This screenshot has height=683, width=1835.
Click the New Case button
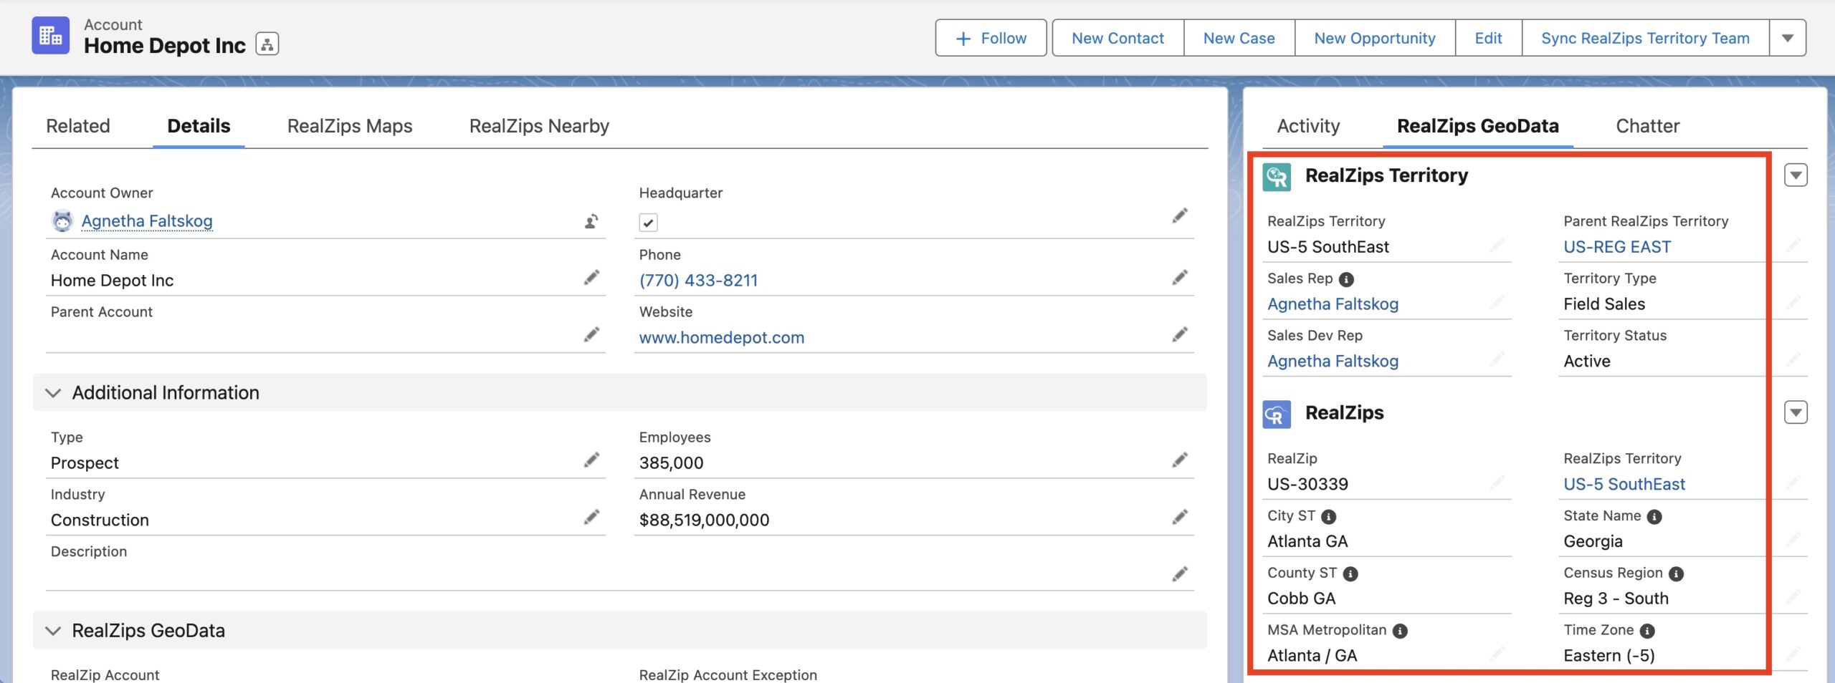tap(1239, 38)
